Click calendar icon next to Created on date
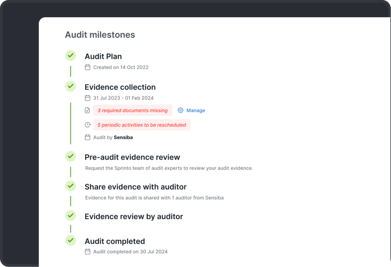The image size is (391, 267). [87, 67]
